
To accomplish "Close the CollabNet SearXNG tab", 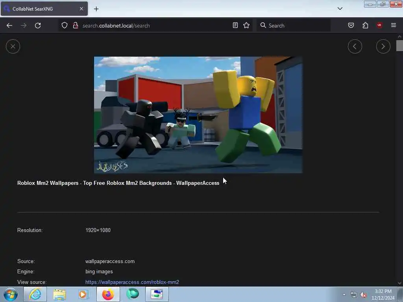I will [x=81, y=9].
